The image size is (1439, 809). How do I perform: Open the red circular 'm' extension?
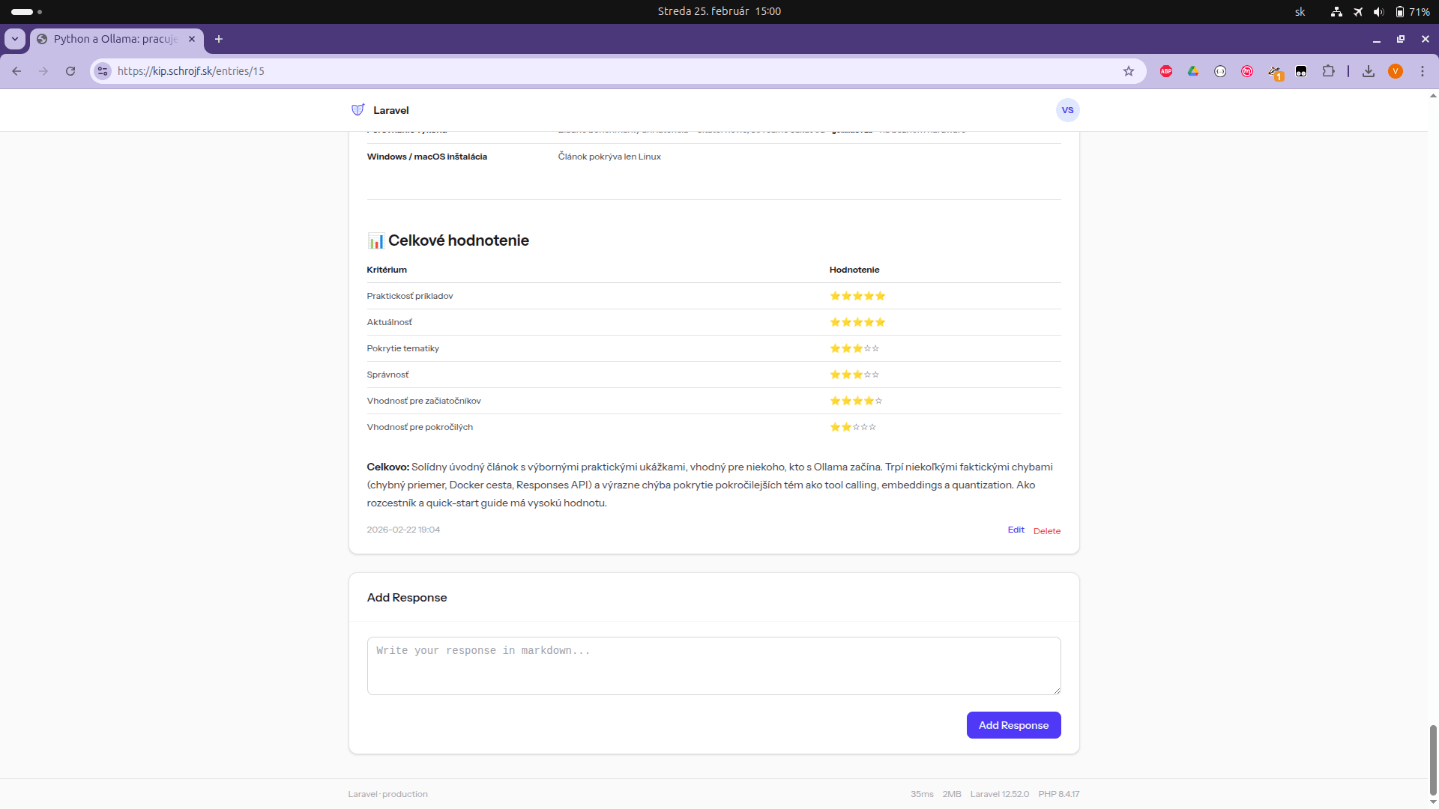tap(1247, 71)
